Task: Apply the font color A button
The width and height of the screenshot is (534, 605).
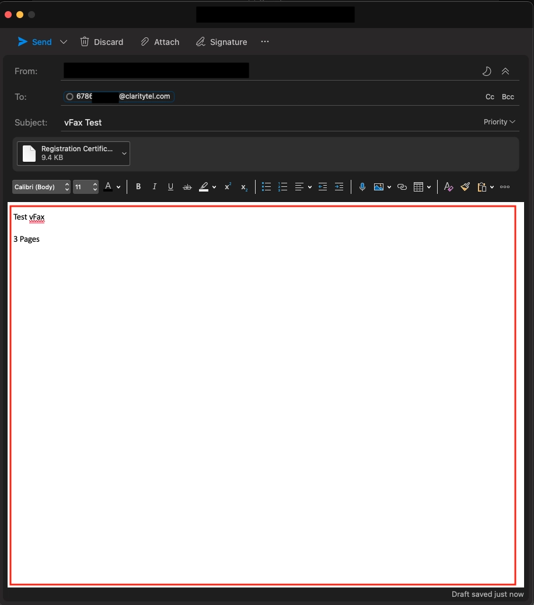Action: click(x=109, y=187)
